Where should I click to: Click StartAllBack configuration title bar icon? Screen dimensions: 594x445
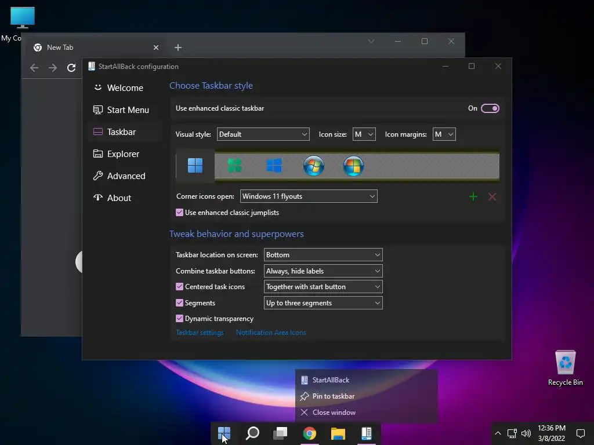(91, 66)
